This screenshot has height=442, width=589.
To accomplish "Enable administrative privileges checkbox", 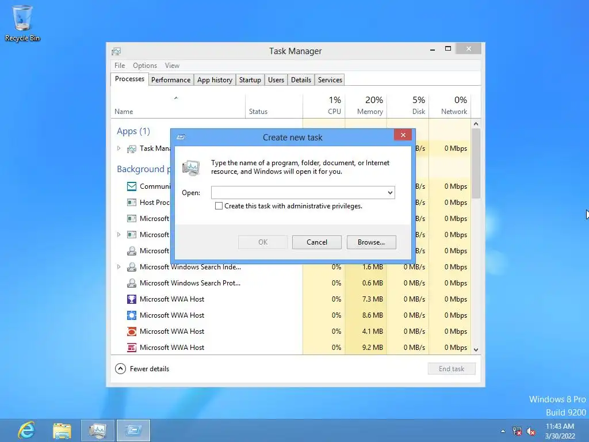I will (x=219, y=206).
